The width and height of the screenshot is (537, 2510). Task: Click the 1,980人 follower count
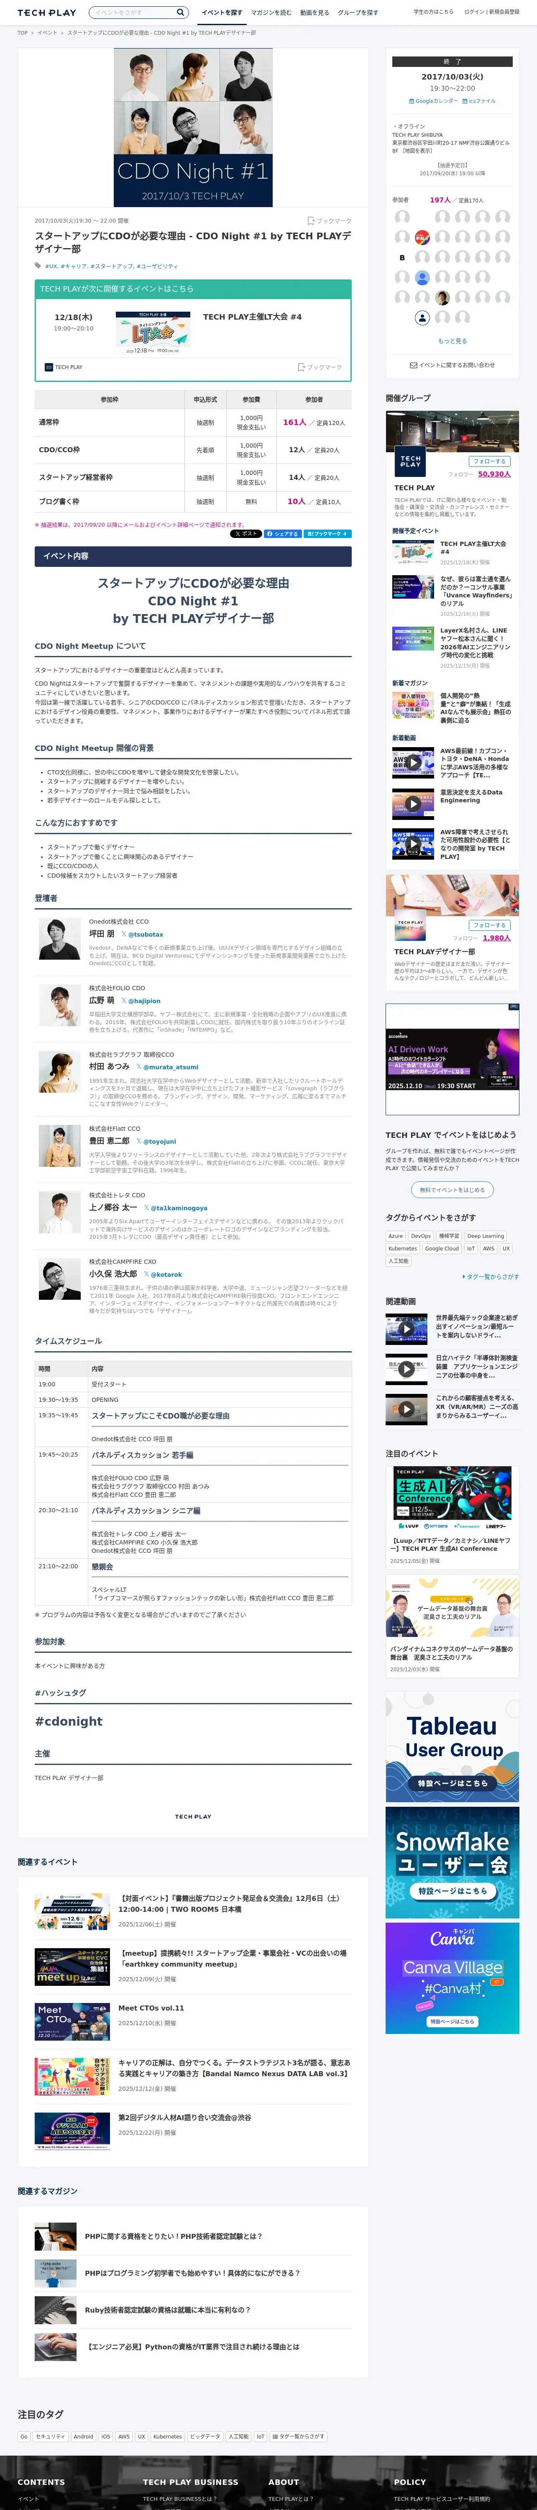pos(496,938)
